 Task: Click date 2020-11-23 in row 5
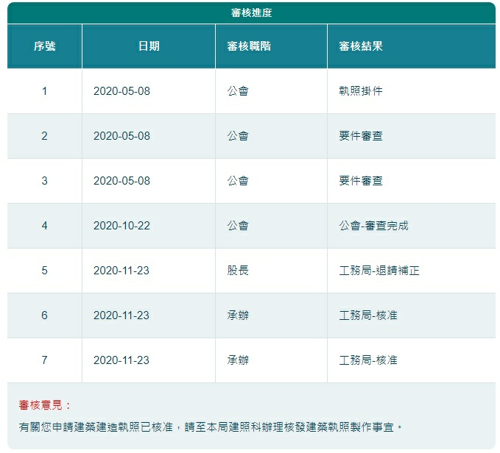tap(122, 271)
